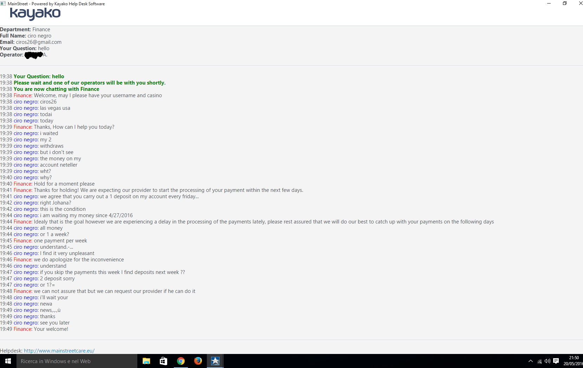Click the MainStreet window title icon

pos(3,4)
